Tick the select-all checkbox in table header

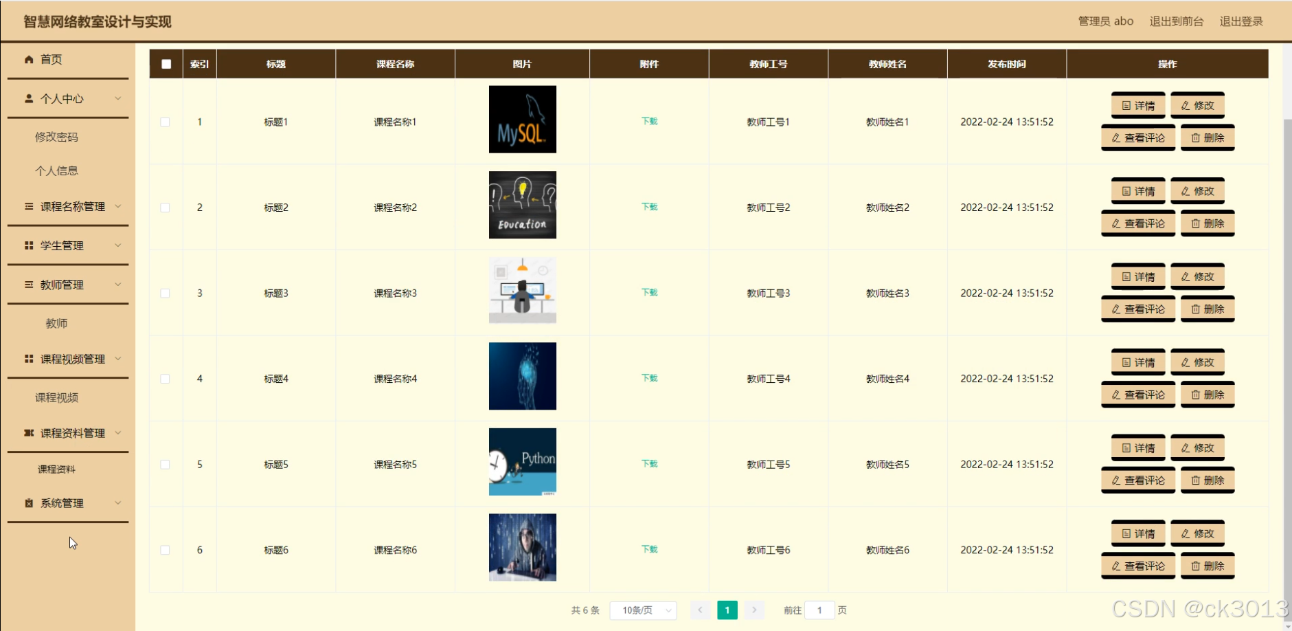pyautogui.click(x=166, y=64)
